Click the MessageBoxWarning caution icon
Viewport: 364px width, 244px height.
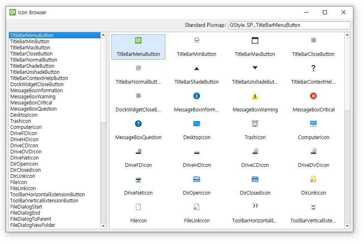pyautogui.click(x=255, y=96)
